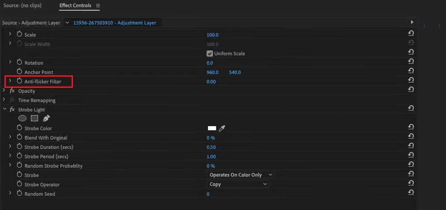Reset the Strobe Light effect
This screenshot has width=446, height=210.
pyautogui.click(x=411, y=108)
